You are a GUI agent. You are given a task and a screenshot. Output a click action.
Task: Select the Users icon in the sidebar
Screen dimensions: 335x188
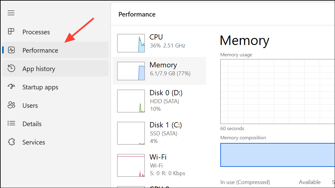11,105
